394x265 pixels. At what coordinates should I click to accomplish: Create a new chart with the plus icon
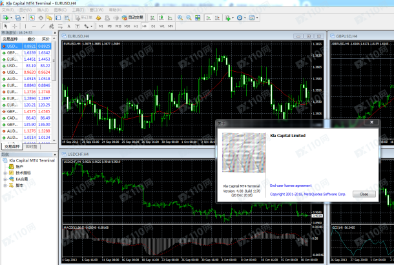coord(6,17)
